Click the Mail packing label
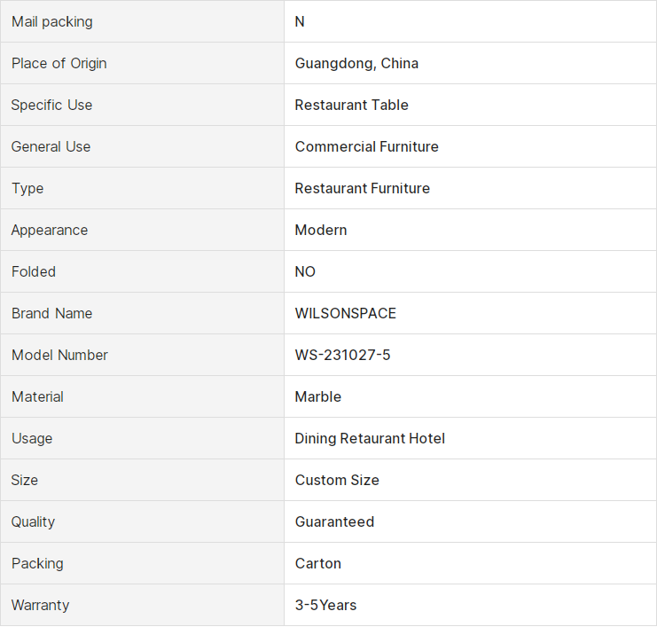Screen dimensions: 657x627 (x=52, y=22)
